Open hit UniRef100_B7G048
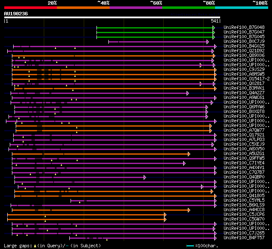 pos(244,27)
